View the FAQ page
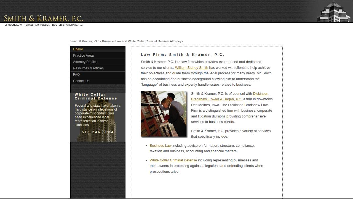Viewport: 353px width, 199px height. (76, 74)
